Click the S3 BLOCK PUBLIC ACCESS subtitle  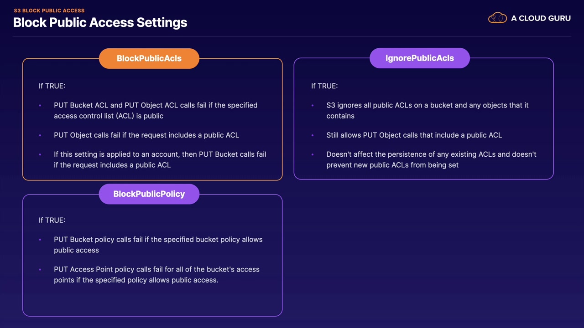click(x=49, y=10)
